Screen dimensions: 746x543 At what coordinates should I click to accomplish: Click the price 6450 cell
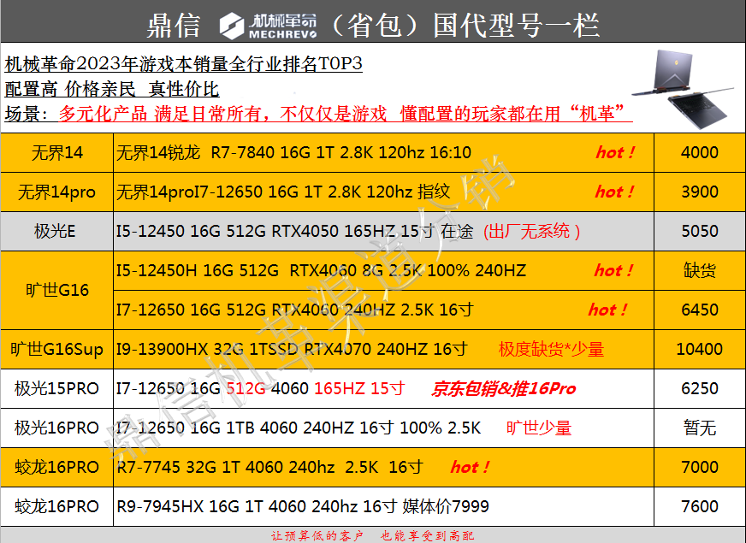click(700, 310)
